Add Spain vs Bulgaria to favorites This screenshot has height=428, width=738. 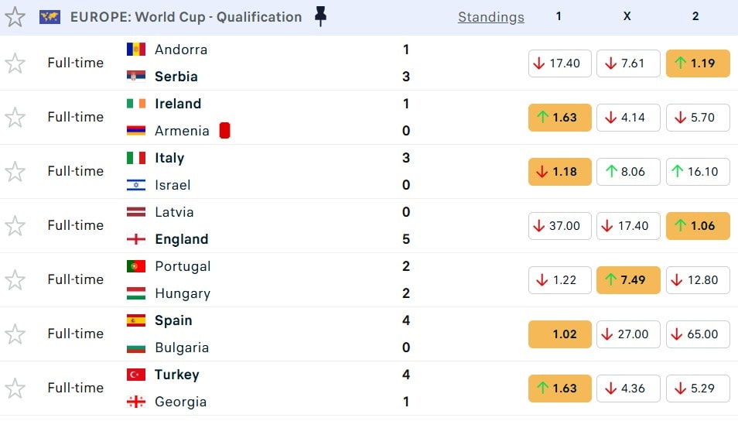pyautogui.click(x=15, y=334)
